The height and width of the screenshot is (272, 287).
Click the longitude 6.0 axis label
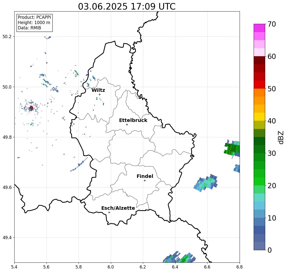111,267
